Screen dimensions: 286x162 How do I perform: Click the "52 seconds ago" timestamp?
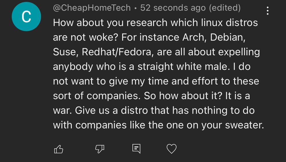pyautogui.click(x=173, y=8)
